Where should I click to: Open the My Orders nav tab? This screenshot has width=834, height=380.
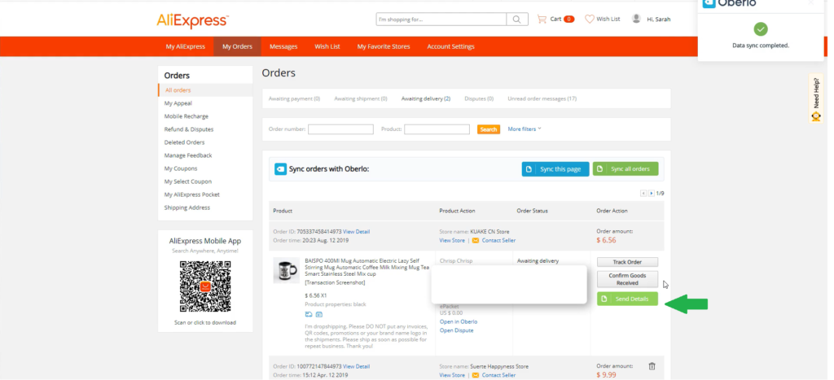[237, 46]
